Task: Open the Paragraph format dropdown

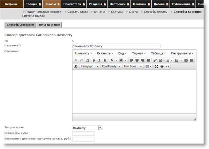Action: click(x=90, y=67)
